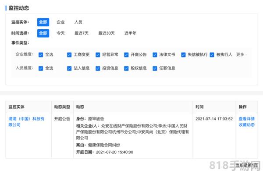Toggle the 被执行人 checkbox
The width and height of the screenshot is (263, 173).
[x=212, y=55]
